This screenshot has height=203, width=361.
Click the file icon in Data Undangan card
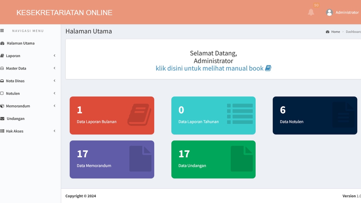(x=242, y=159)
